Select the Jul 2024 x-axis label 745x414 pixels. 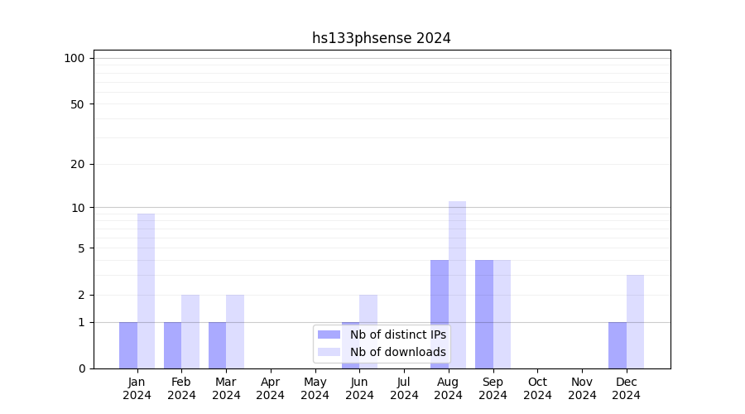pyautogui.click(x=404, y=388)
